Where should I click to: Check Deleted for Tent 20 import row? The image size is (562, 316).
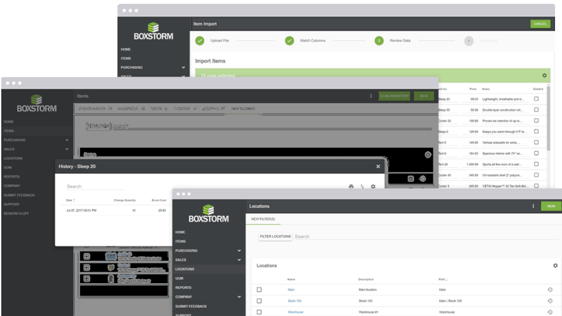coord(536,164)
